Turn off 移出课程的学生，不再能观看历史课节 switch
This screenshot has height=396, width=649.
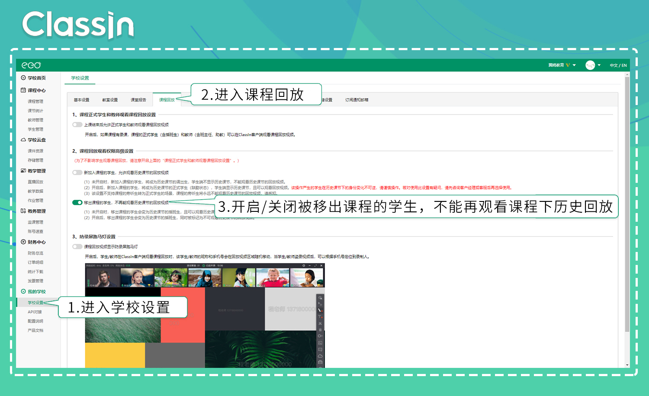[x=77, y=202]
